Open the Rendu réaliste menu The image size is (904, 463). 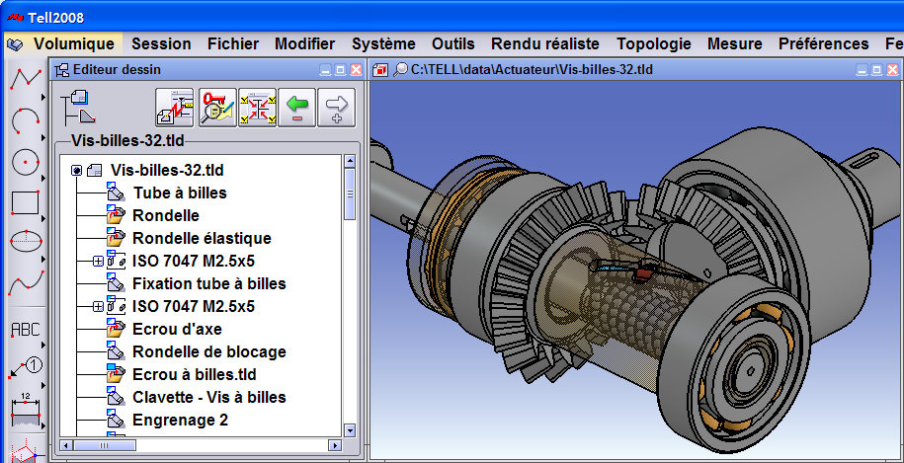pyautogui.click(x=544, y=43)
